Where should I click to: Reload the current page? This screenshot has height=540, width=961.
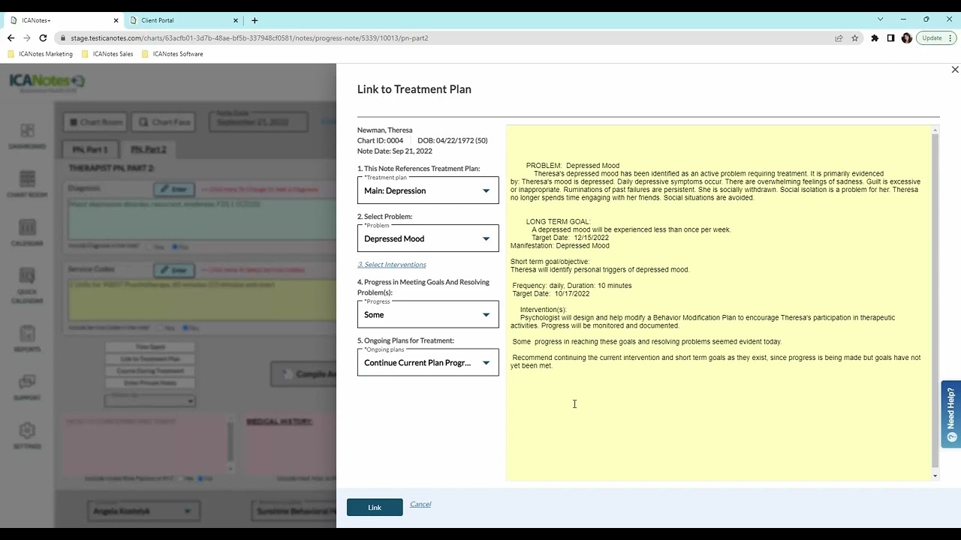tap(44, 37)
